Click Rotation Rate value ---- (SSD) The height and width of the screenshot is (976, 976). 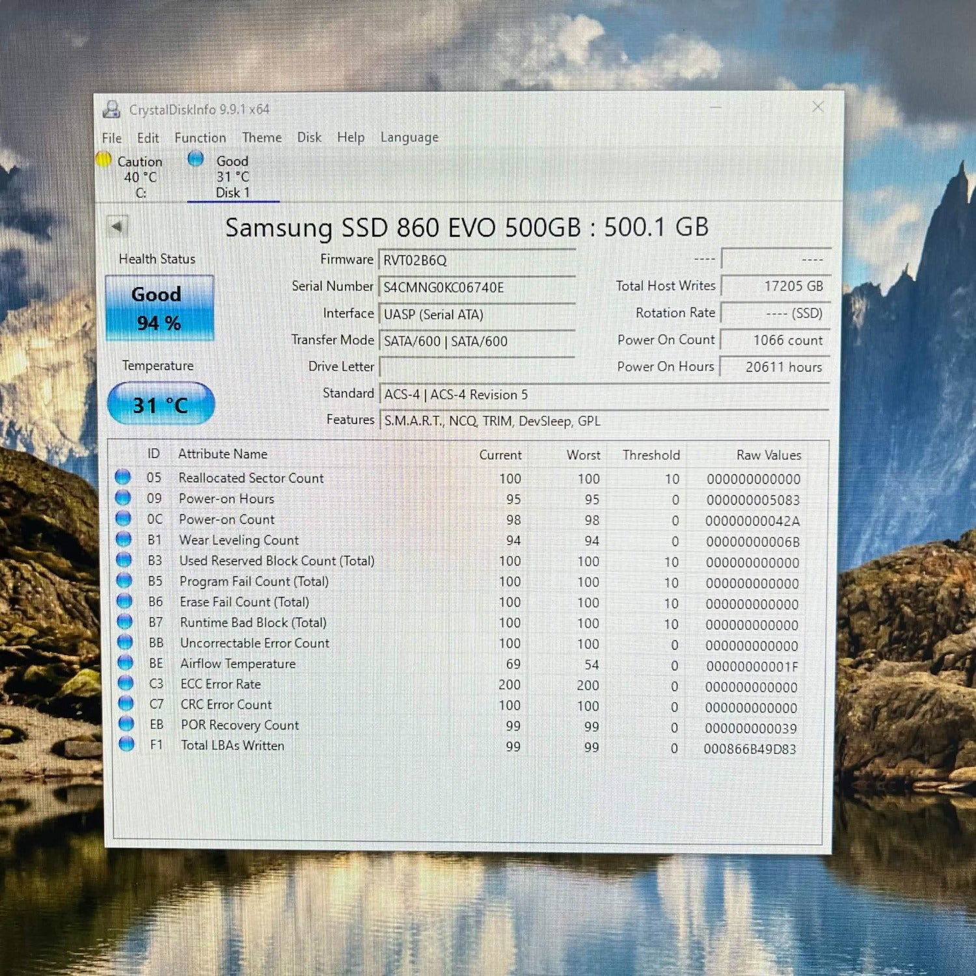[x=776, y=313]
